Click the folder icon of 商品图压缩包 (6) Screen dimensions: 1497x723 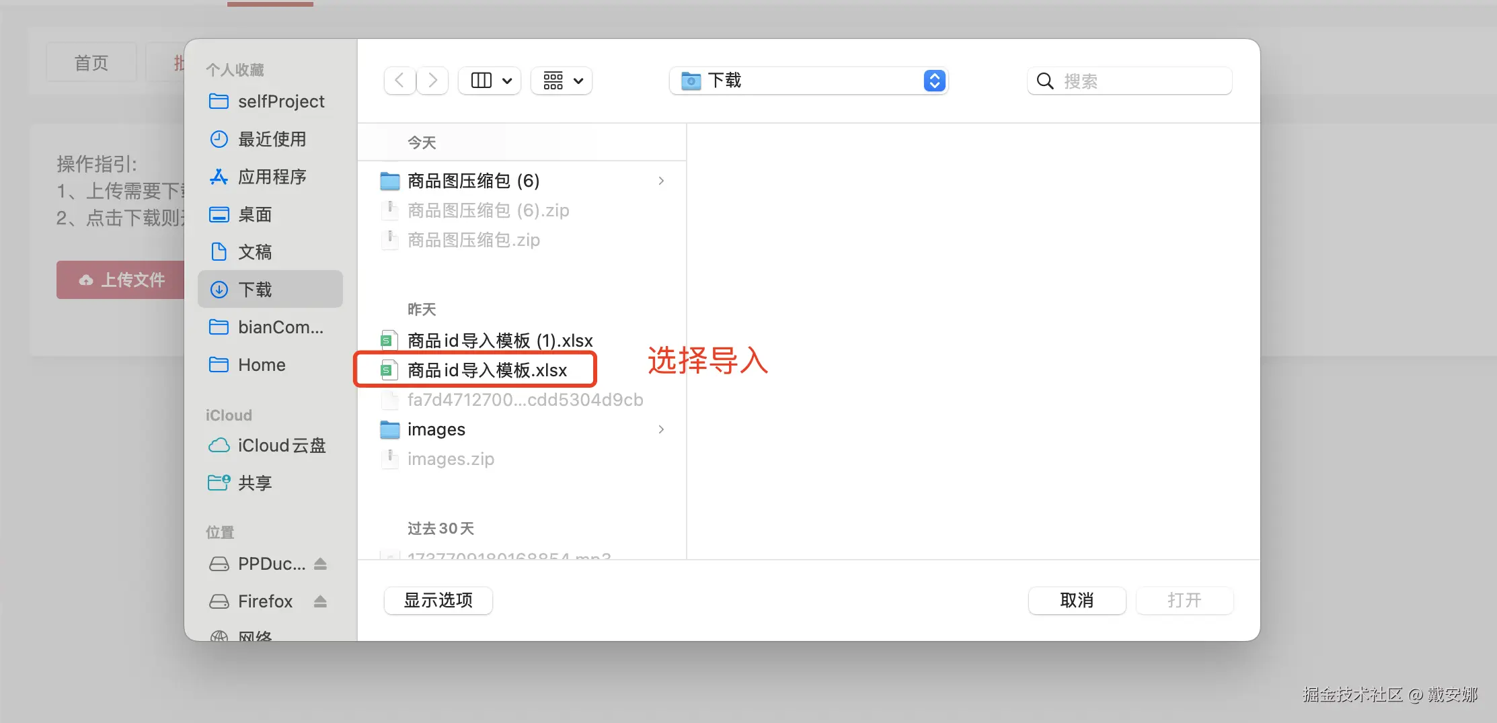coord(390,181)
